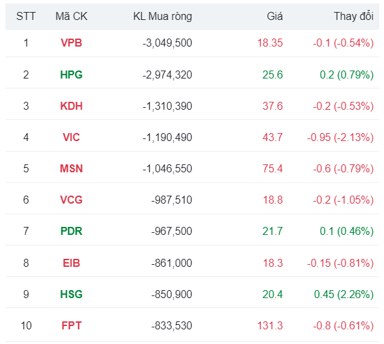Select net volume value -2,974,320
This screenshot has height=344, width=384.
click(167, 75)
